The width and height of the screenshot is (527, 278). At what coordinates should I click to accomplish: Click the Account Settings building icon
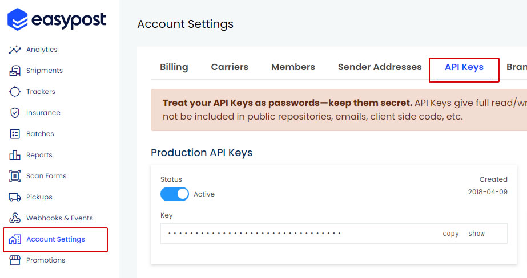pos(15,239)
